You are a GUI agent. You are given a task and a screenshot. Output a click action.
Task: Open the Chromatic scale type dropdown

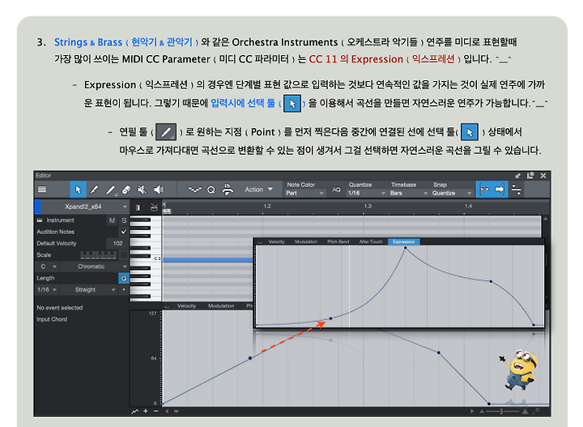pos(94,267)
